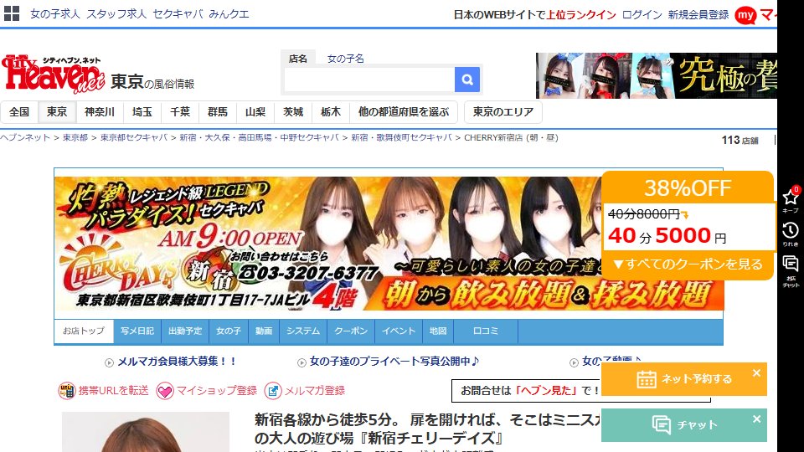Open the 出勤予定 tab

coord(185,331)
